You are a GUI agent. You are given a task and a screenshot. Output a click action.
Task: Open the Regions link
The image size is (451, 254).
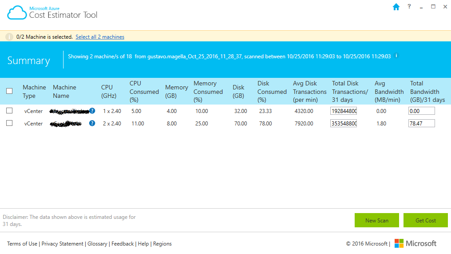[162, 244]
